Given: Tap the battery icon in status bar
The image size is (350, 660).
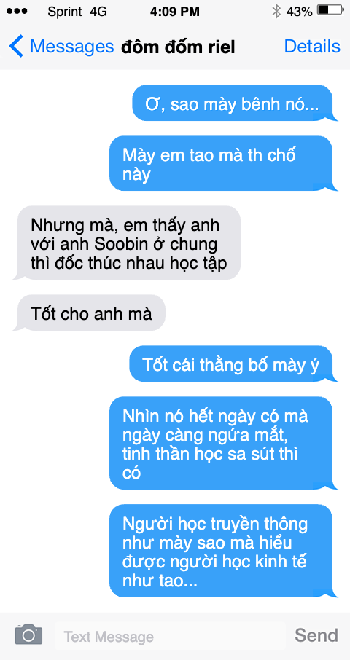Looking at the screenshot, I should (x=330, y=12).
